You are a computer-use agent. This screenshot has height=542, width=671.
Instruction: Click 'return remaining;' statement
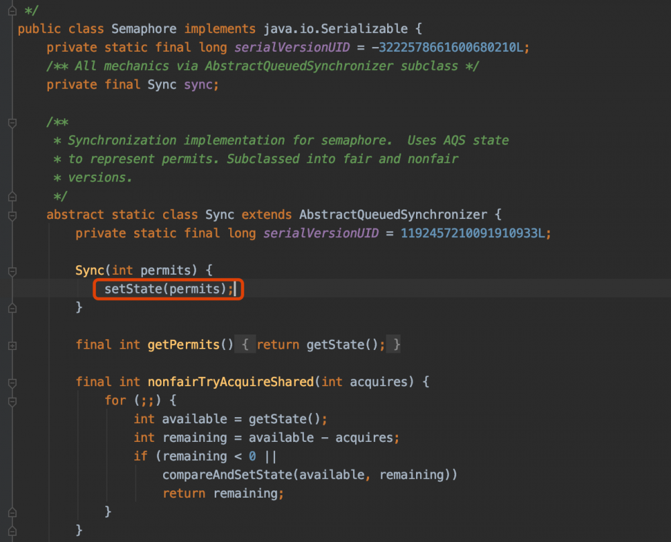223,493
